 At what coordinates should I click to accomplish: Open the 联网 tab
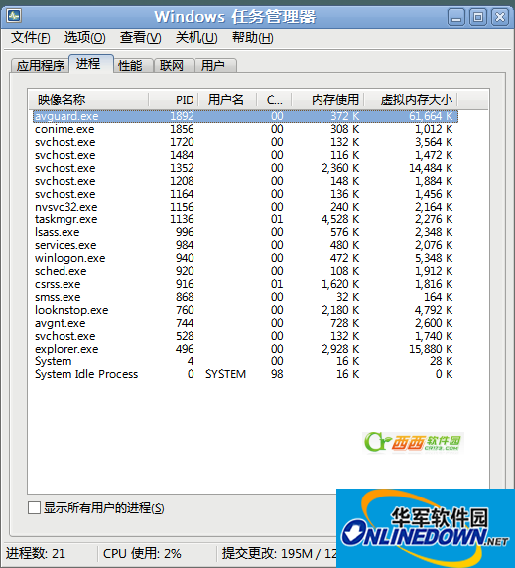(x=175, y=66)
